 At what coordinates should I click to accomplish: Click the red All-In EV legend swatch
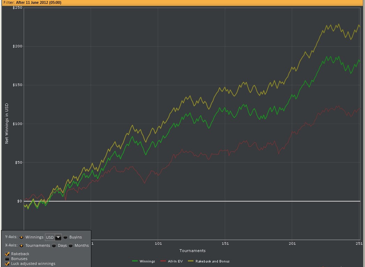tap(164, 261)
